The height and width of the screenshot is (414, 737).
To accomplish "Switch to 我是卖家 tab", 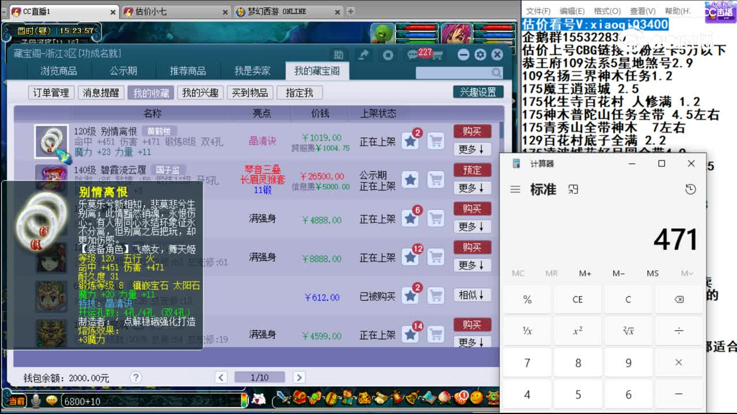I will (x=252, y=71).
